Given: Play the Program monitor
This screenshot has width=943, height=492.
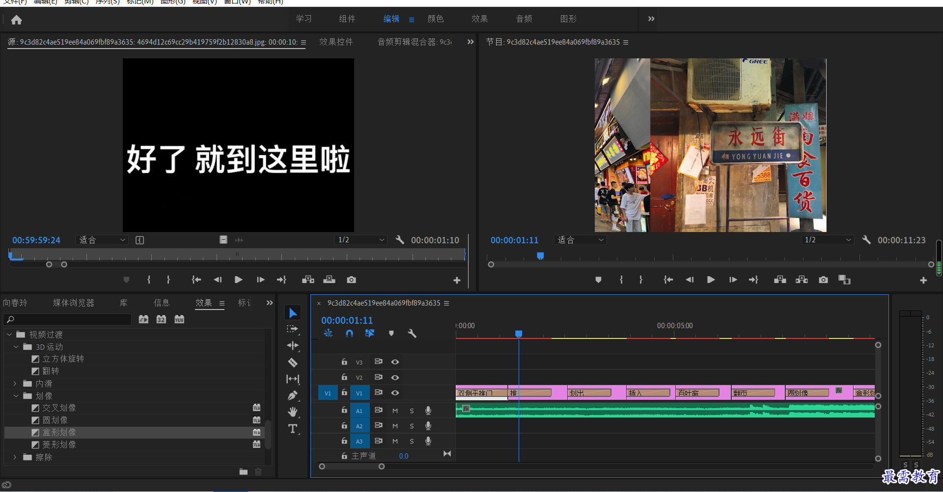Looking at the screenshot, I should pyautogui.click(x=711, y=280).
